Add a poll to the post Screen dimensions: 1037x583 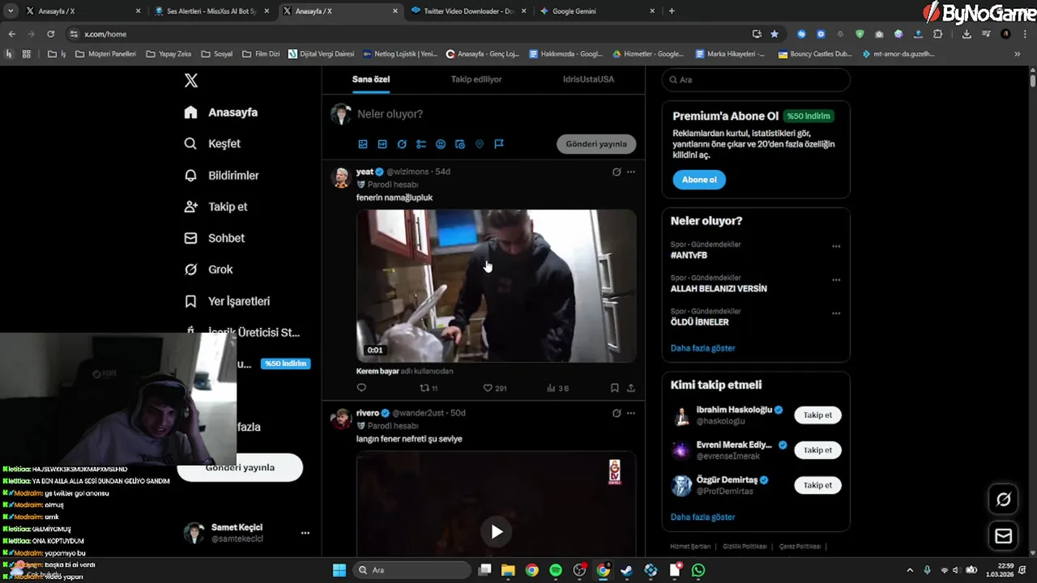[x=421, y=144]
